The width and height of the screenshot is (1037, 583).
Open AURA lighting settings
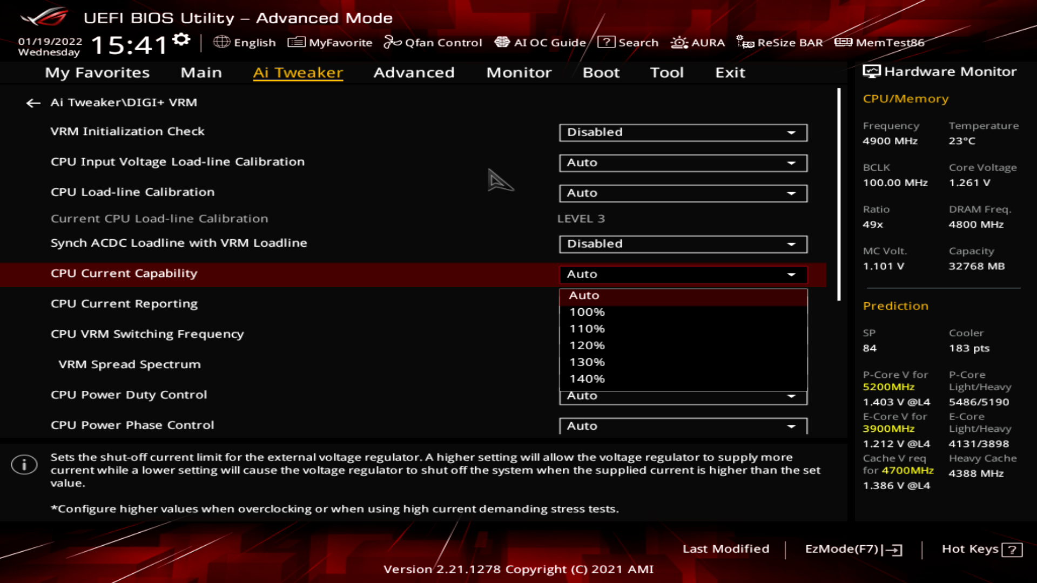point(697,42)
